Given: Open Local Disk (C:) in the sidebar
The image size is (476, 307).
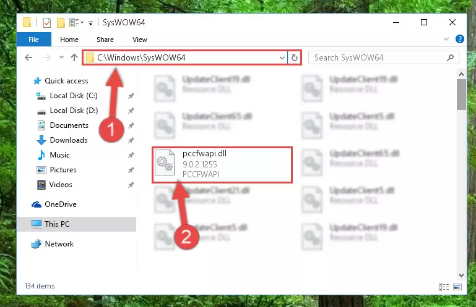Looking at the screenshot, I should point(74,96).
